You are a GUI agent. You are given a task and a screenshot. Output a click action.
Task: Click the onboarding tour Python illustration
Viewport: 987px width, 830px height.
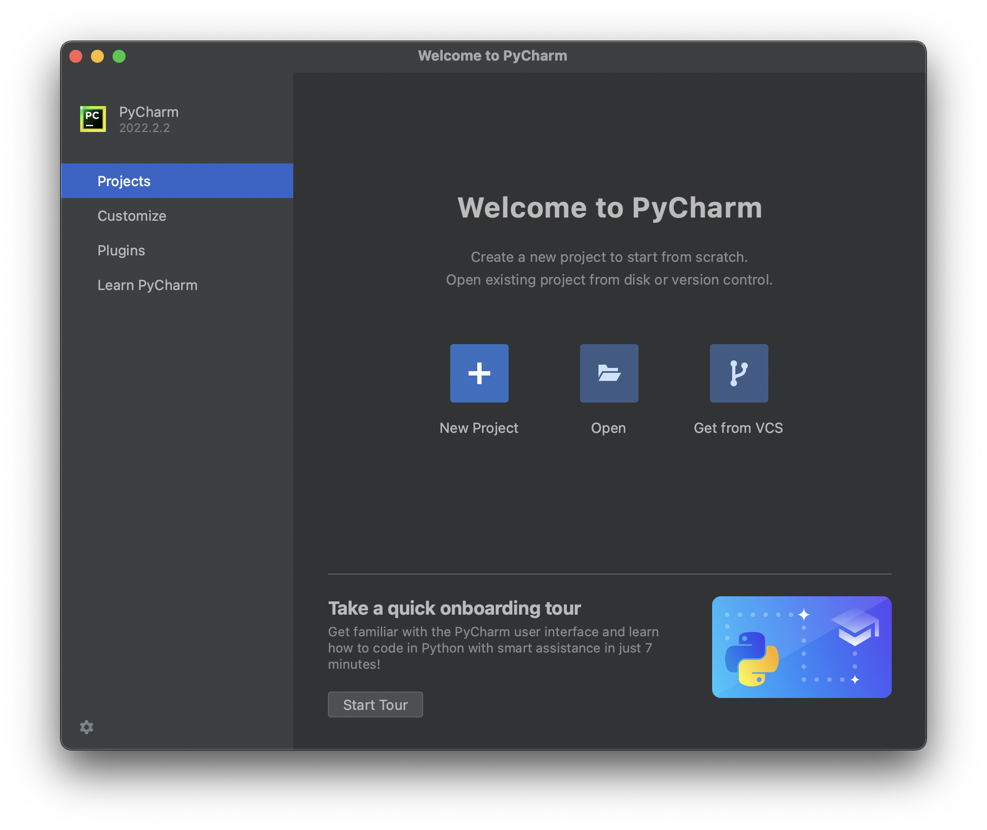click(x=801, y=647)
